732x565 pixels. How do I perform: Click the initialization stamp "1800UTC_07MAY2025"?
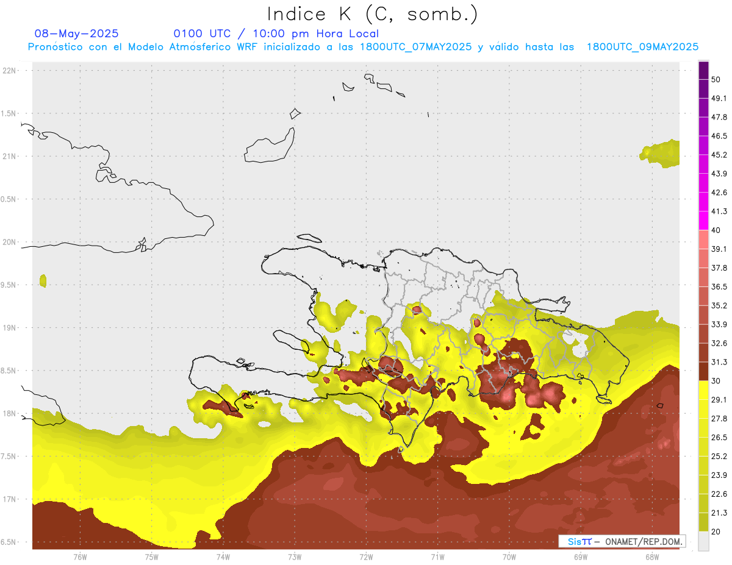coord(415,47)
